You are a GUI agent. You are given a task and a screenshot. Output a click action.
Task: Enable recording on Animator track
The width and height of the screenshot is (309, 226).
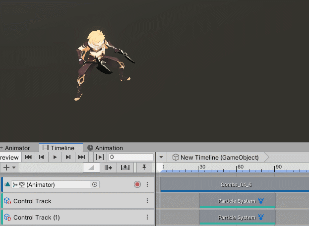(137, 184)
